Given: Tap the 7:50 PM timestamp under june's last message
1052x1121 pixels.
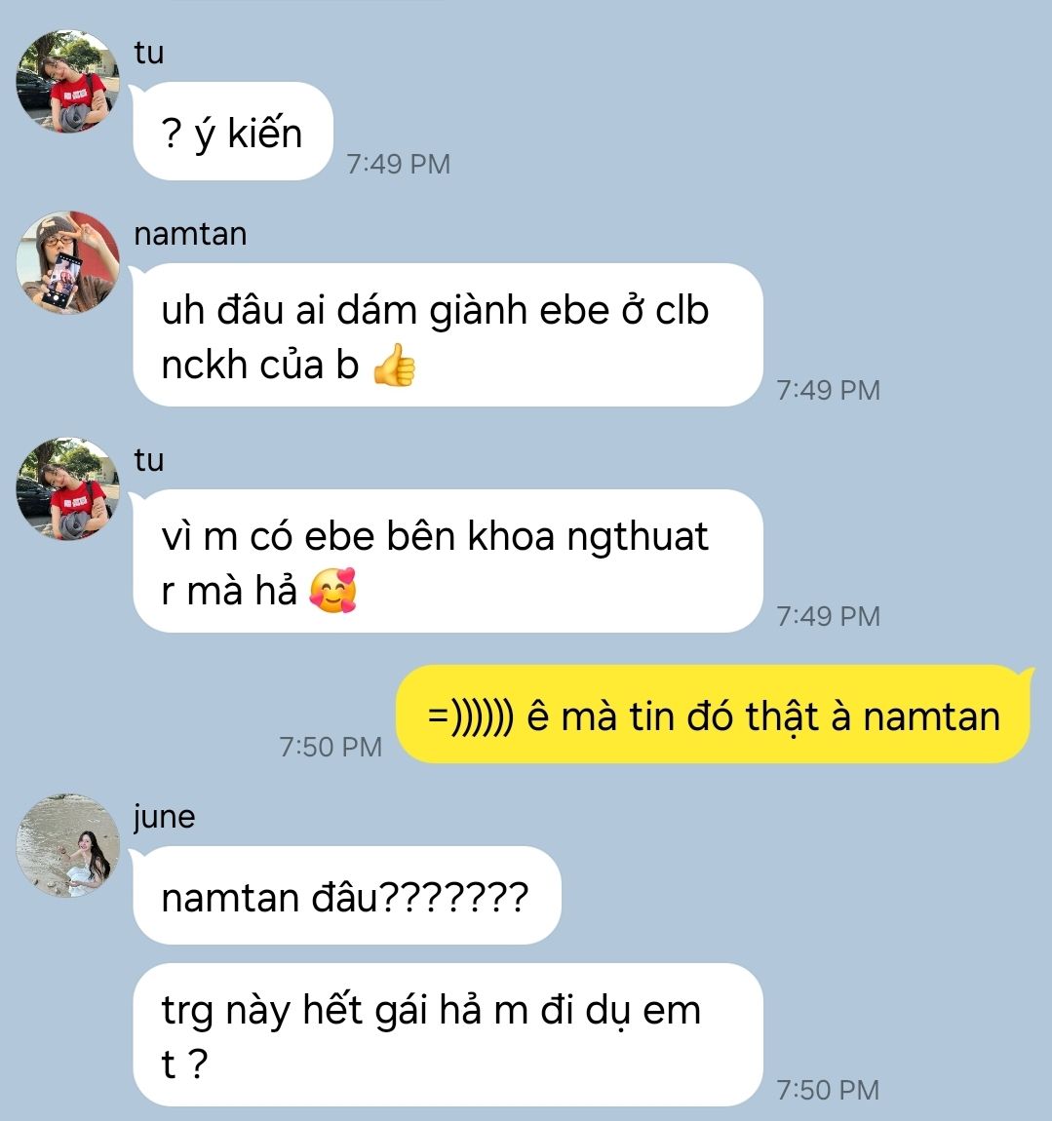Looking at the screenshot, I should point(828,1090).
